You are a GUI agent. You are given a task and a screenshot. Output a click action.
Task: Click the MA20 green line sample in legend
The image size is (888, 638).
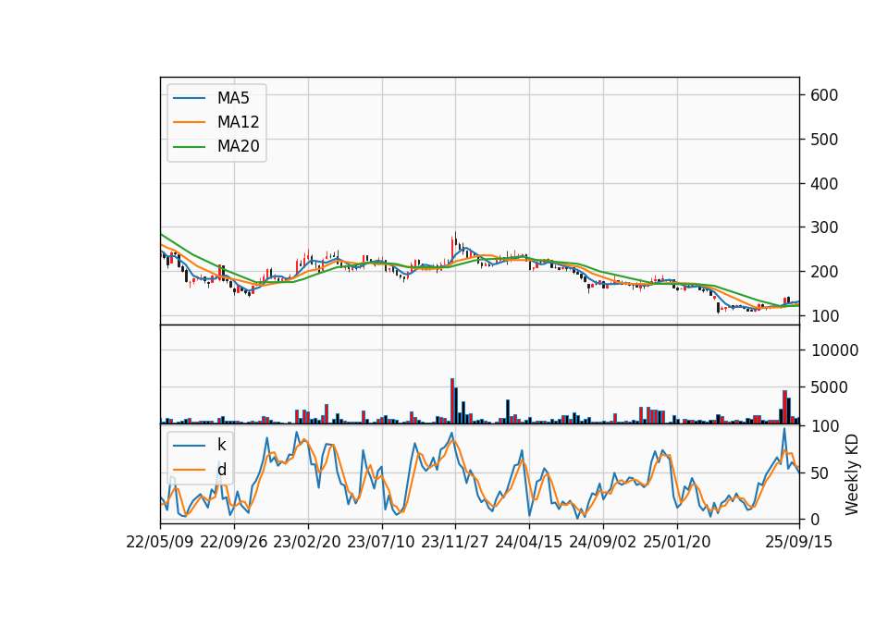pos(189,146)
